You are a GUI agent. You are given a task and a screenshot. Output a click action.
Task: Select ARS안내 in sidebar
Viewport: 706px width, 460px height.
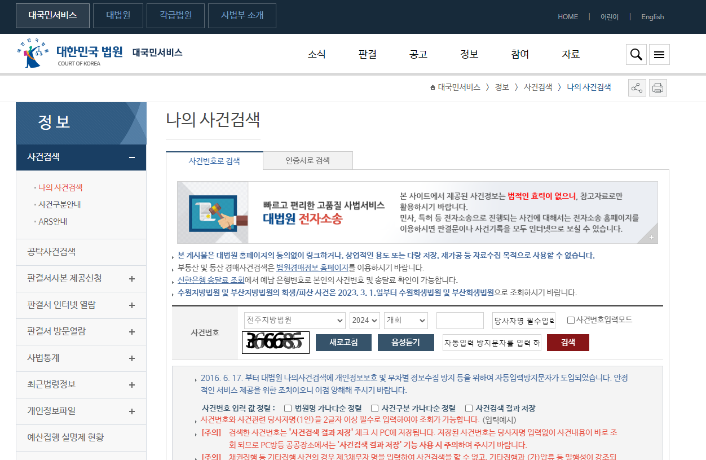point(53,221)
